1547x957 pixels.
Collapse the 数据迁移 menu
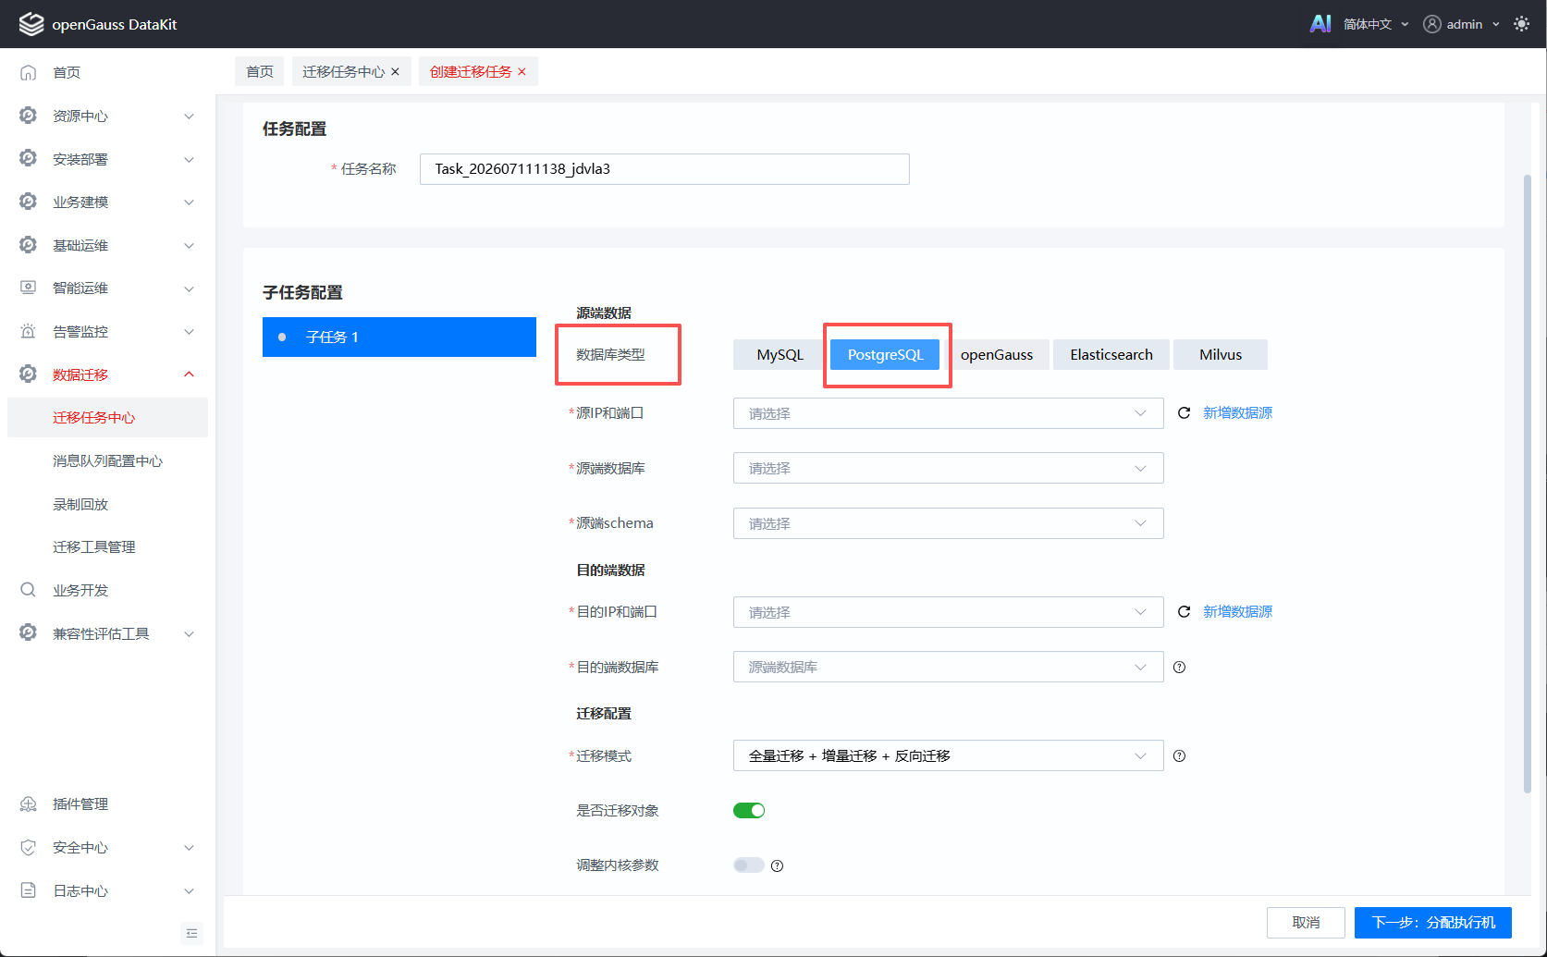(189, 374)
